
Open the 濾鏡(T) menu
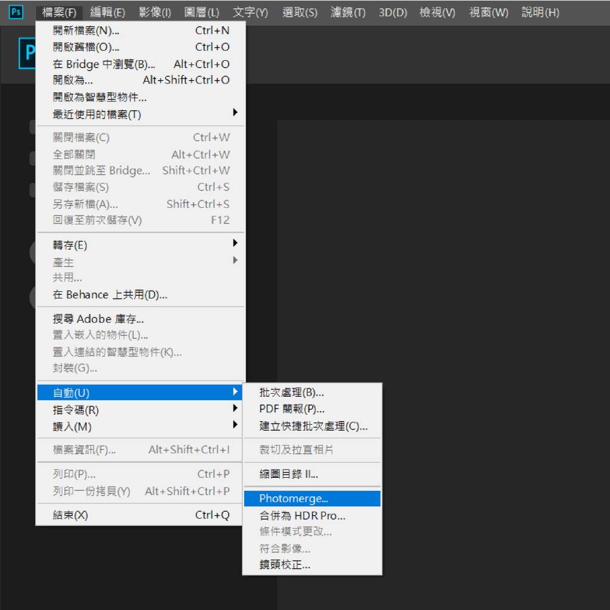click(x=348, y=13)
